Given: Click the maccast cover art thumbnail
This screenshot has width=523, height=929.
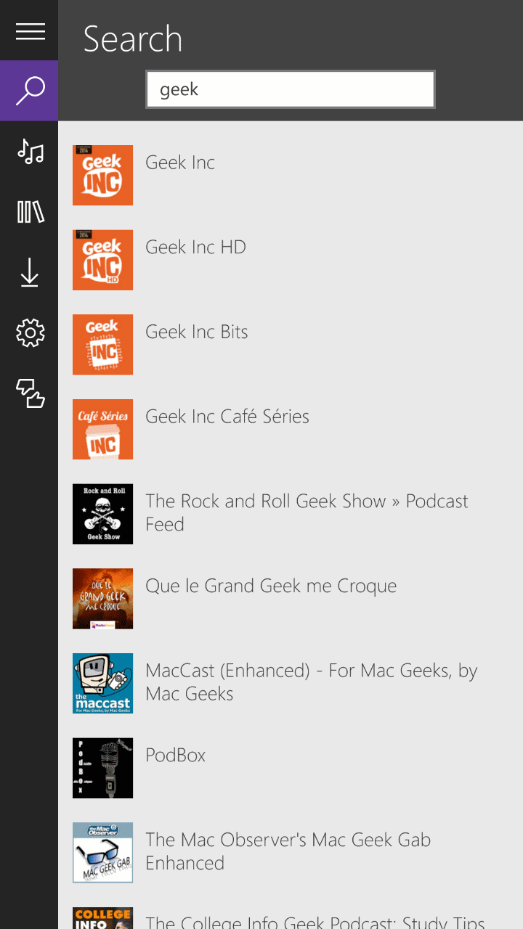Looking at the screenshot, I should pyautogui.click(x=102, y=683).
